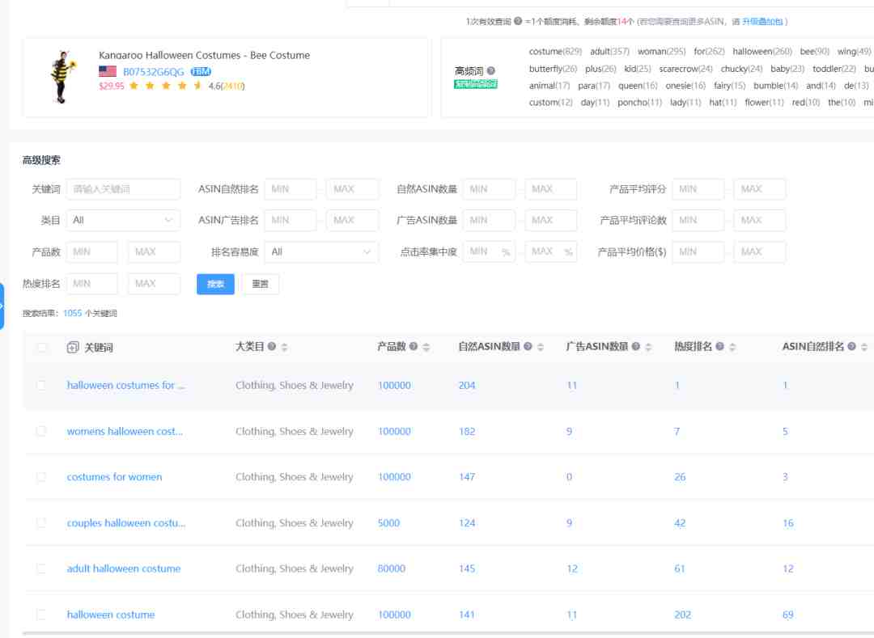
Task: Open keyword link costumes for women
Action: point(114,477)
